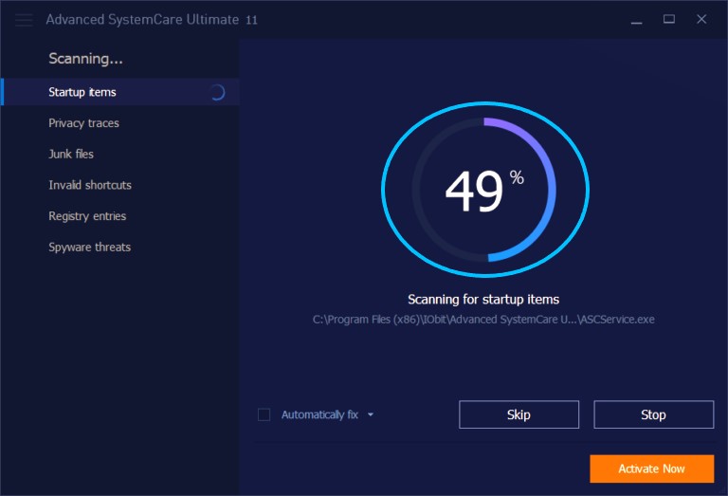This screenshot has height=496, width=728.
Task: Click the ASCService.exe file path text
Action: point(483,320)
